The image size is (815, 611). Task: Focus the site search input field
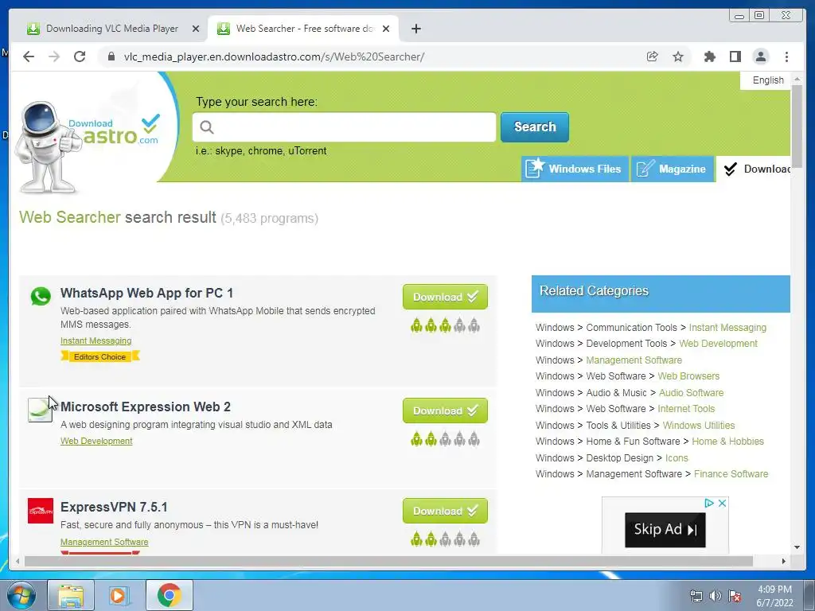[x=344, y=126]
